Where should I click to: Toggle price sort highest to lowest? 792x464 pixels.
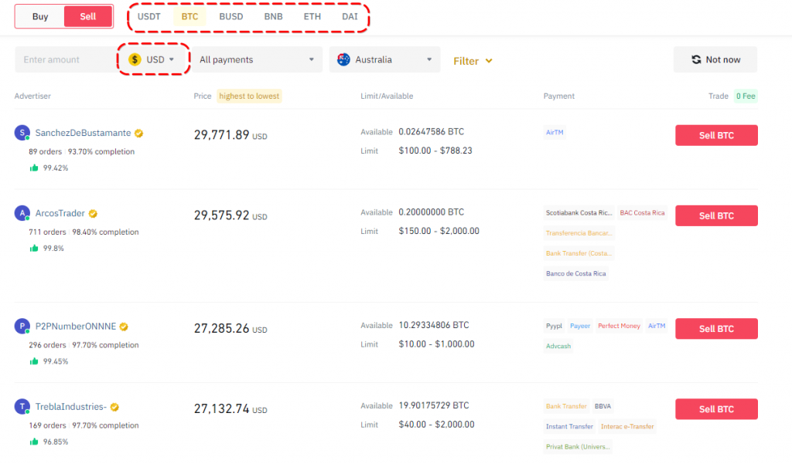pyautogui.click(x=249, y=96)
